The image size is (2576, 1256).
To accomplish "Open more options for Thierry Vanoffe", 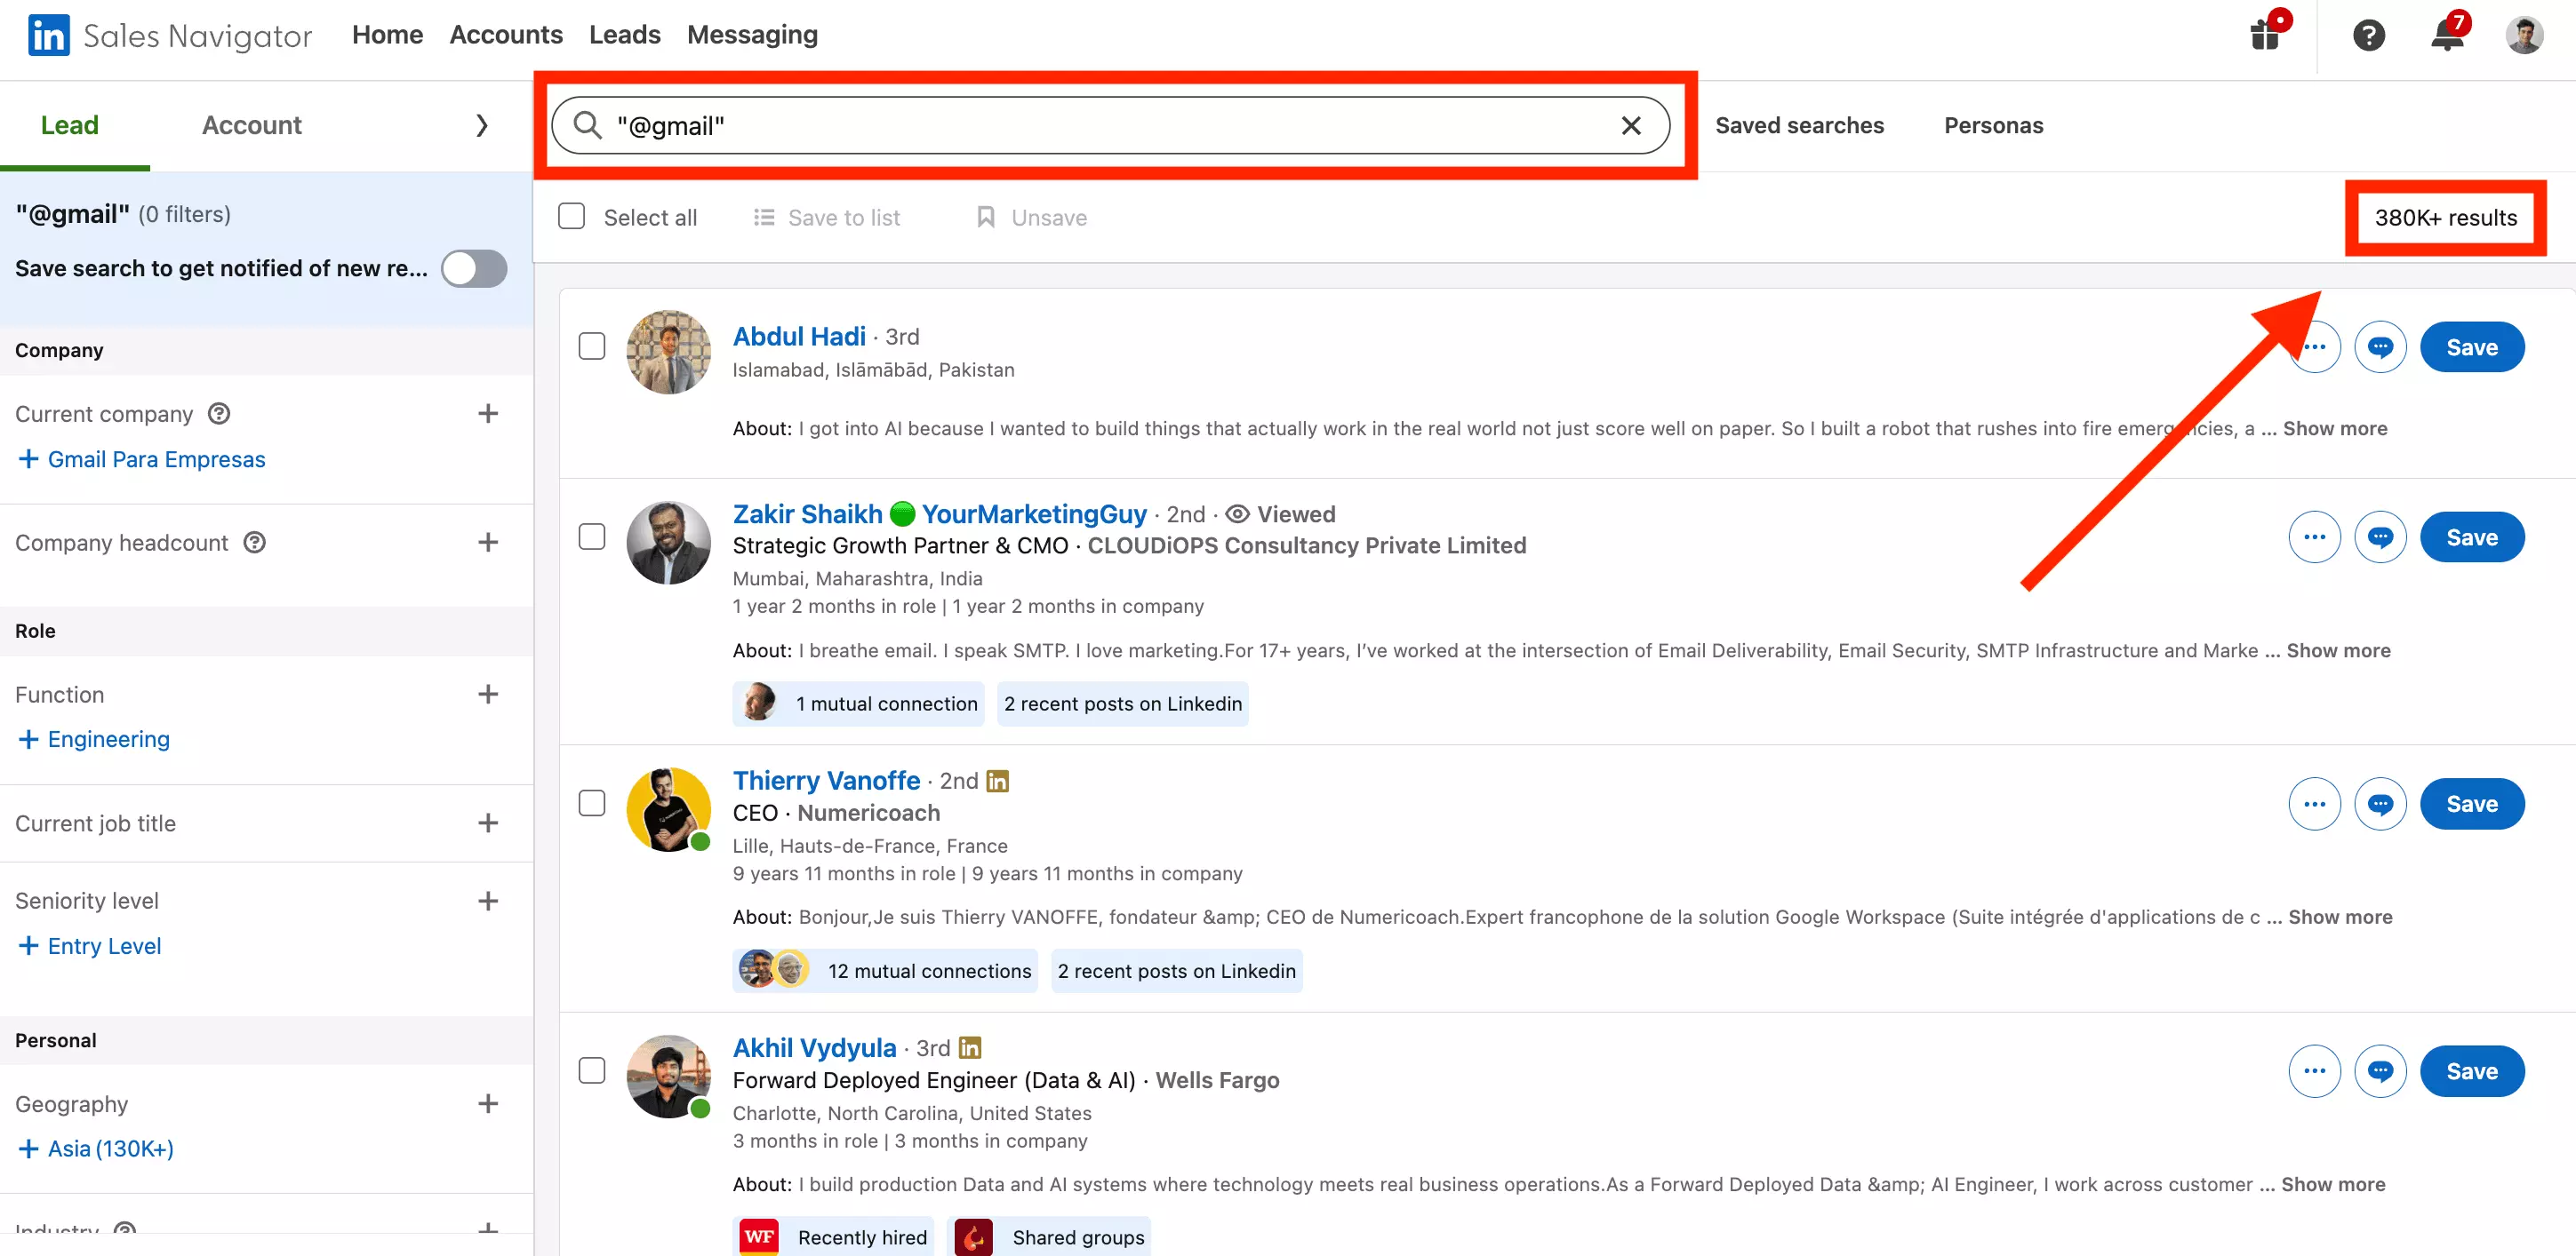I will [2314, 805].
